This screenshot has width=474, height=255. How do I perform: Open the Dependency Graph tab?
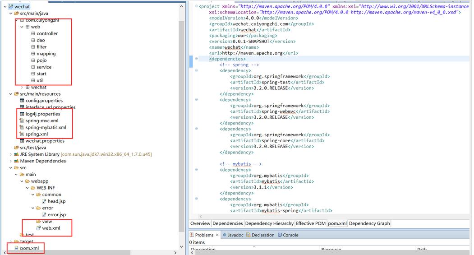[369, 223]
